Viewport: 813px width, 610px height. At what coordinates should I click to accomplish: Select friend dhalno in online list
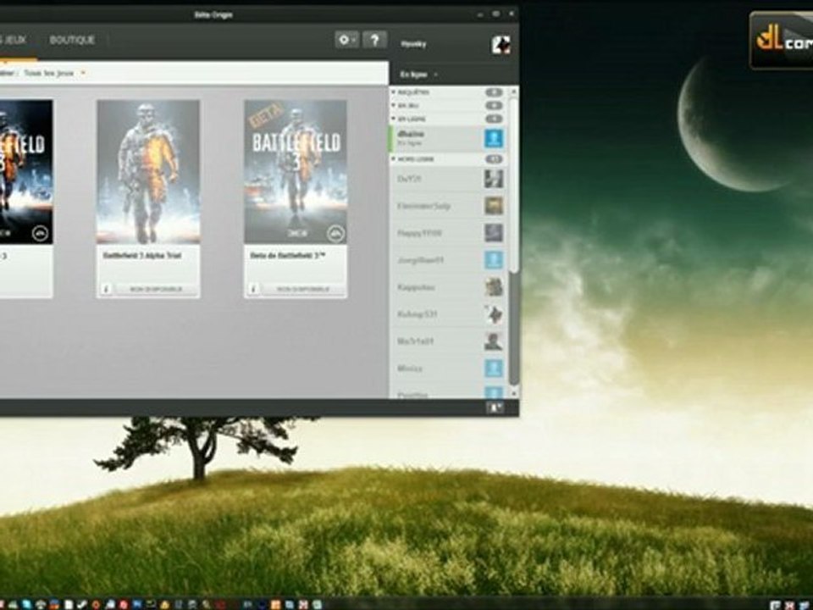(x=448, y=138)
